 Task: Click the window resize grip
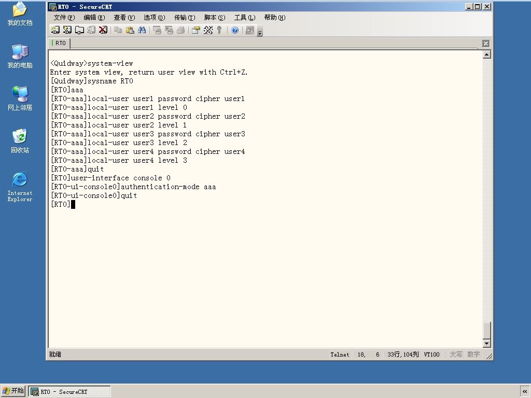click(490, 356)
